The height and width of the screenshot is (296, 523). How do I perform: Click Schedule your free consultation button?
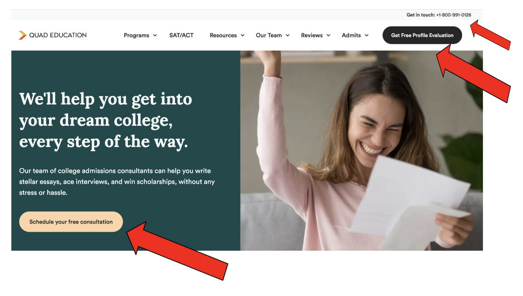[71, 222]
